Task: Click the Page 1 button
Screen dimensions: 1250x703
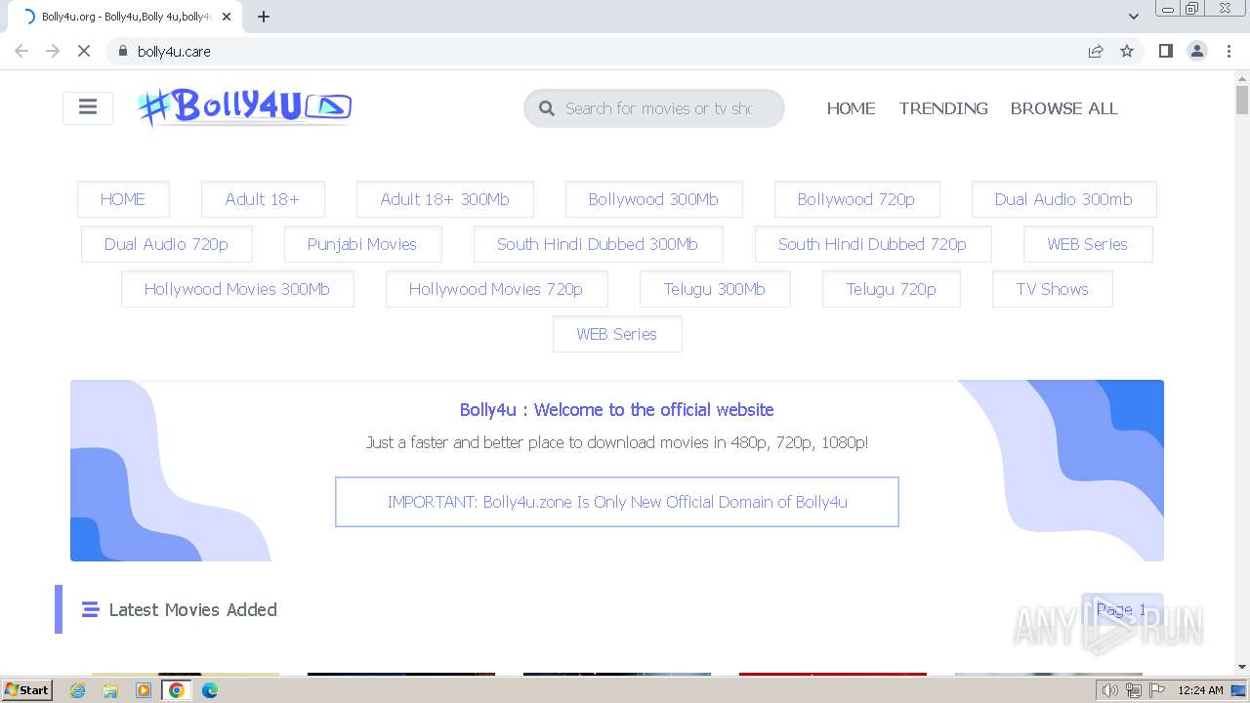Action: pyautogui.click(x=1122, y=609)
